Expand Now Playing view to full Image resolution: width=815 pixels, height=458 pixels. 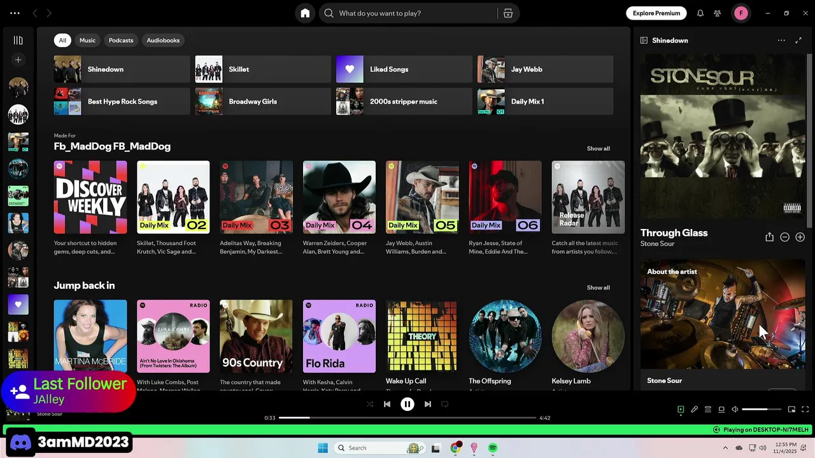tap(798, 40)
